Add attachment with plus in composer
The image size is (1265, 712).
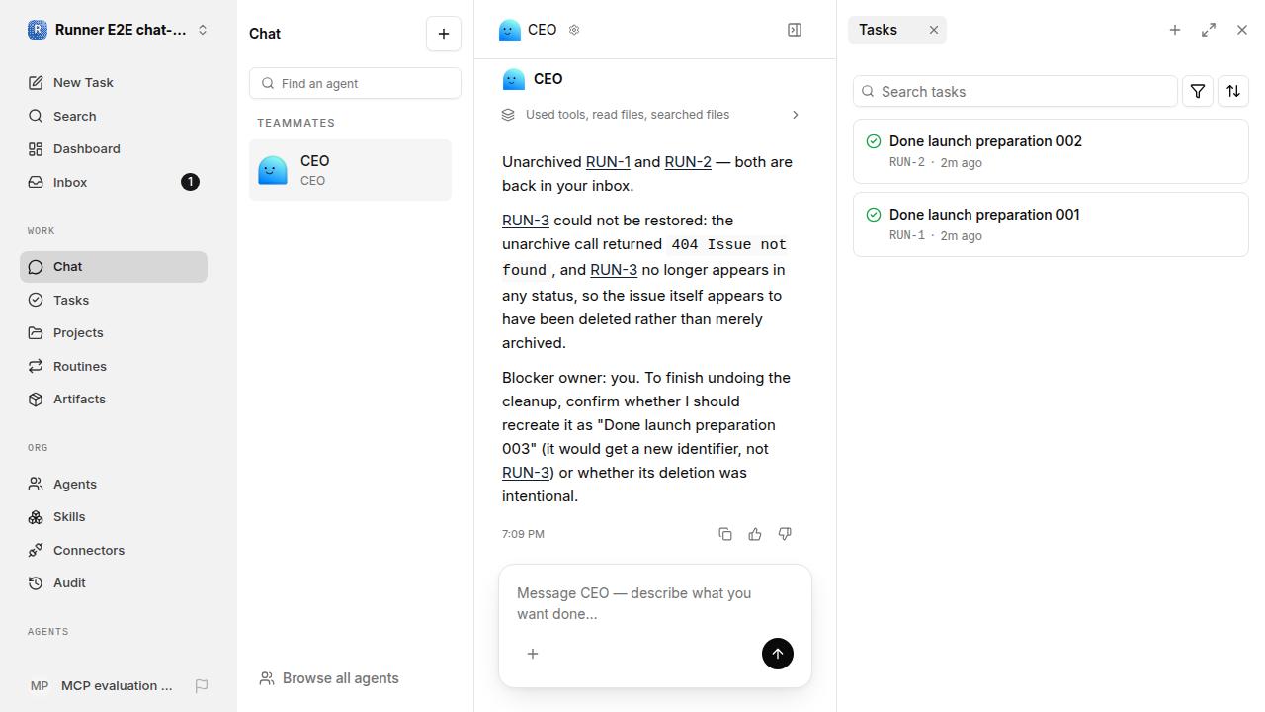(x=533, y=654)
